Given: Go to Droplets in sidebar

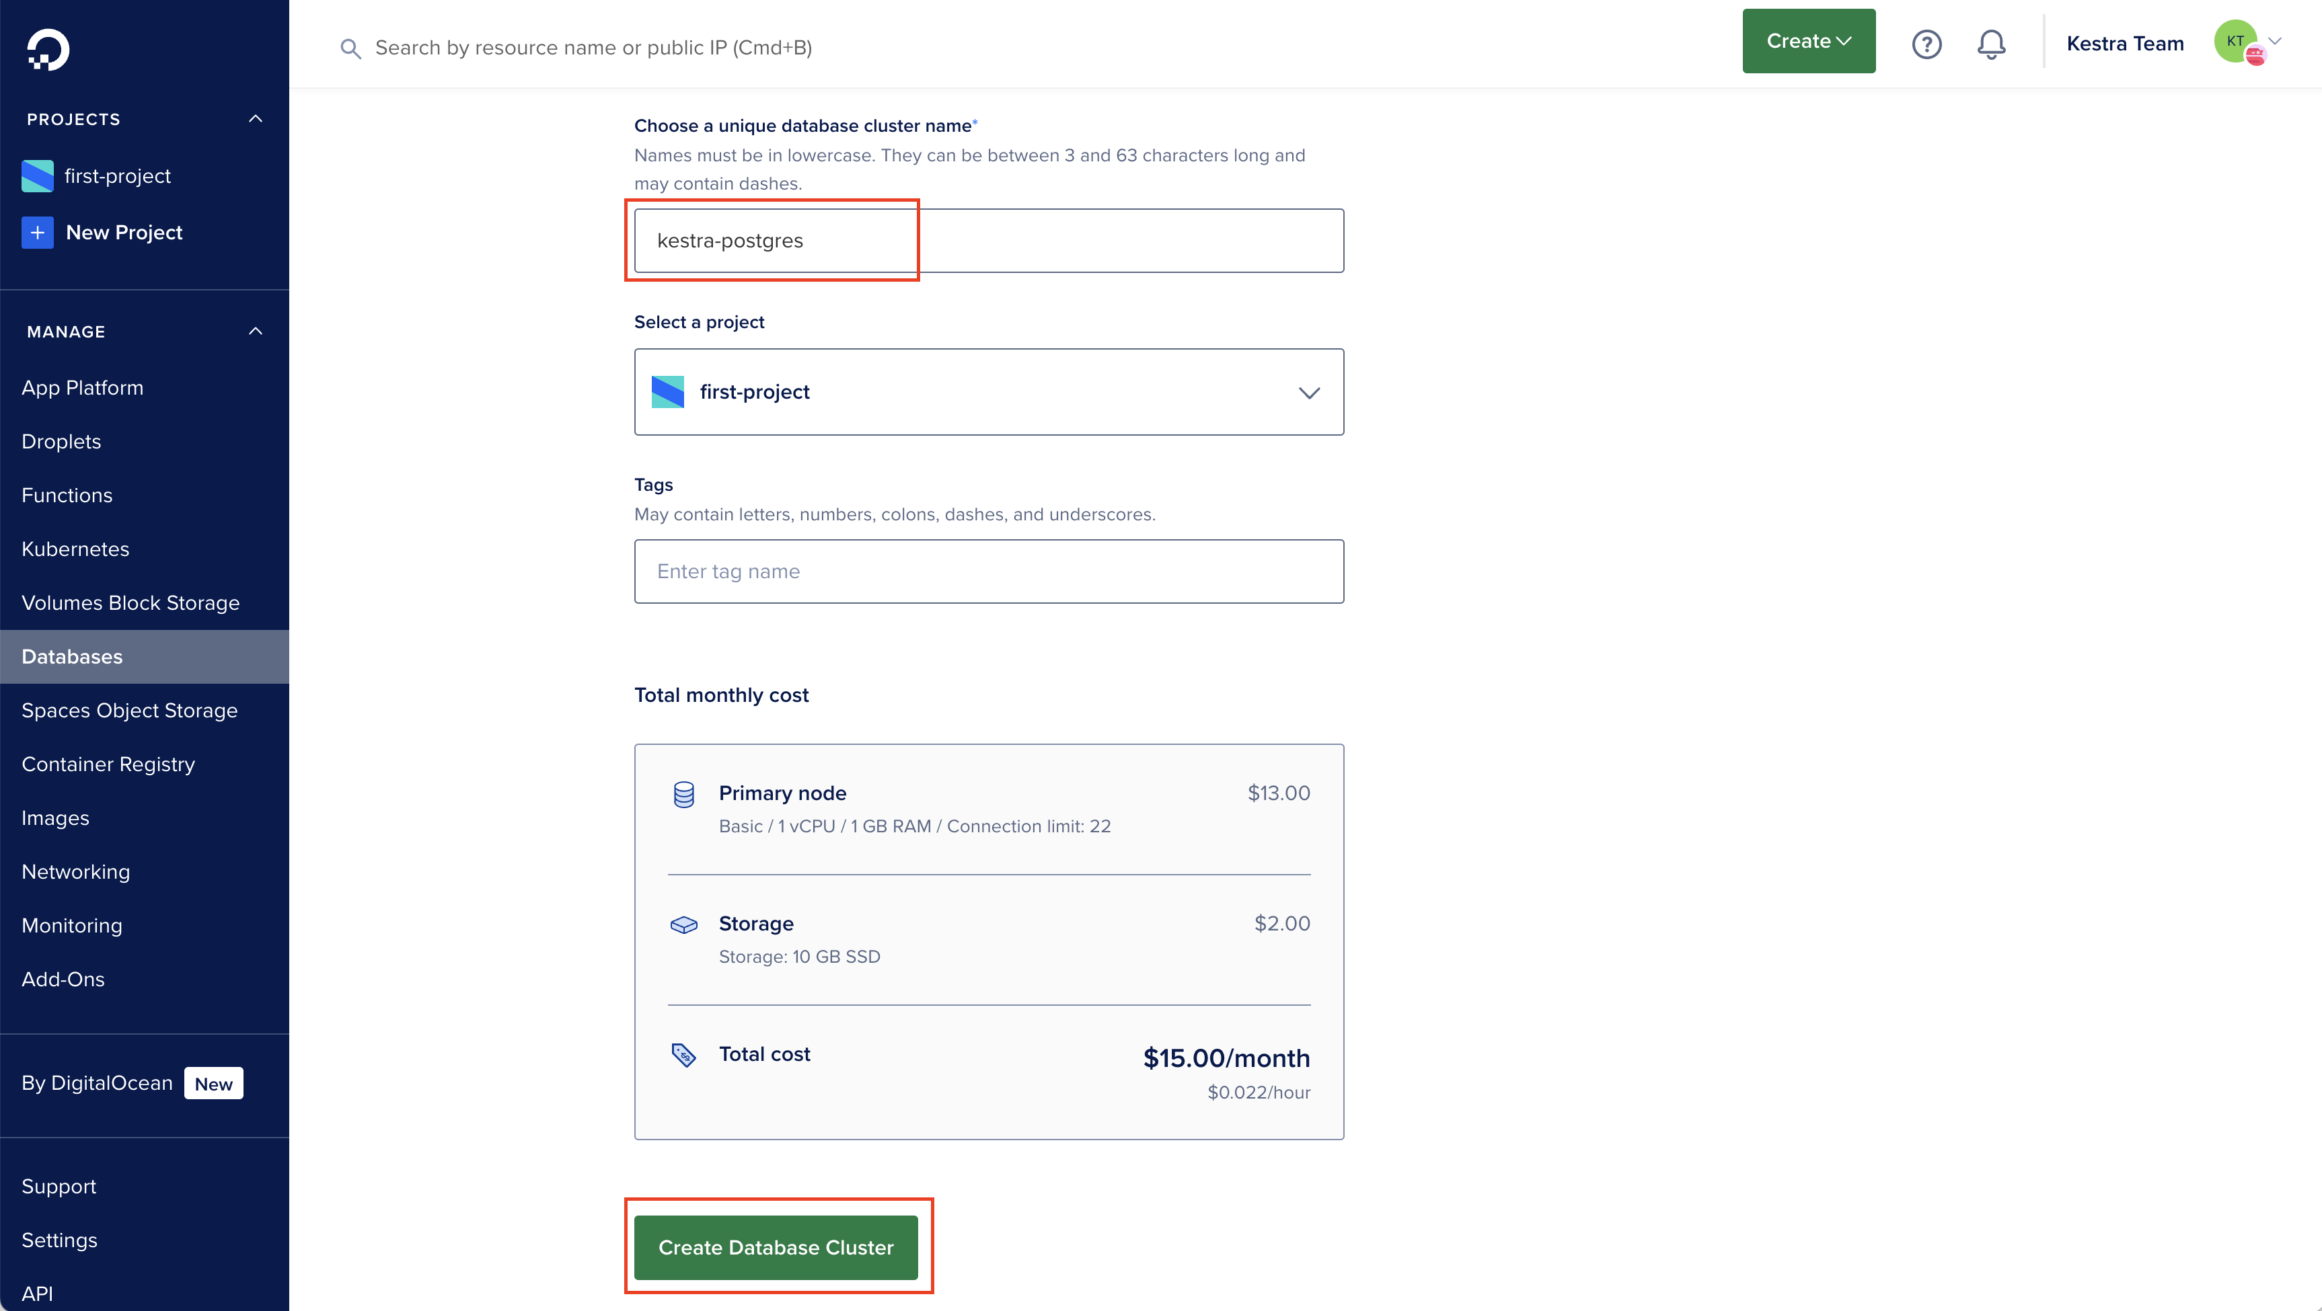Looking at the screenshot, I should point(61,442).
